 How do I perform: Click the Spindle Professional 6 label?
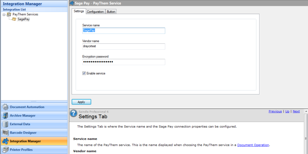[x=94, y=112]
